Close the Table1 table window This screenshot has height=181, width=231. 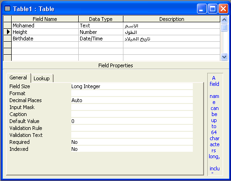click(223, 9)
